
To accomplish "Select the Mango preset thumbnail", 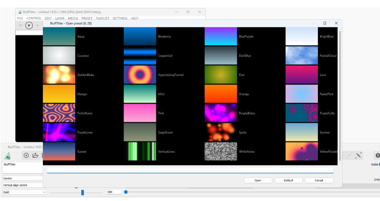I will point(59,94).
